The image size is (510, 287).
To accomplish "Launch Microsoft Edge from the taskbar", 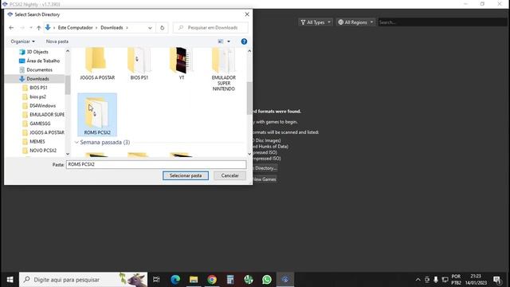I will 175,280.
